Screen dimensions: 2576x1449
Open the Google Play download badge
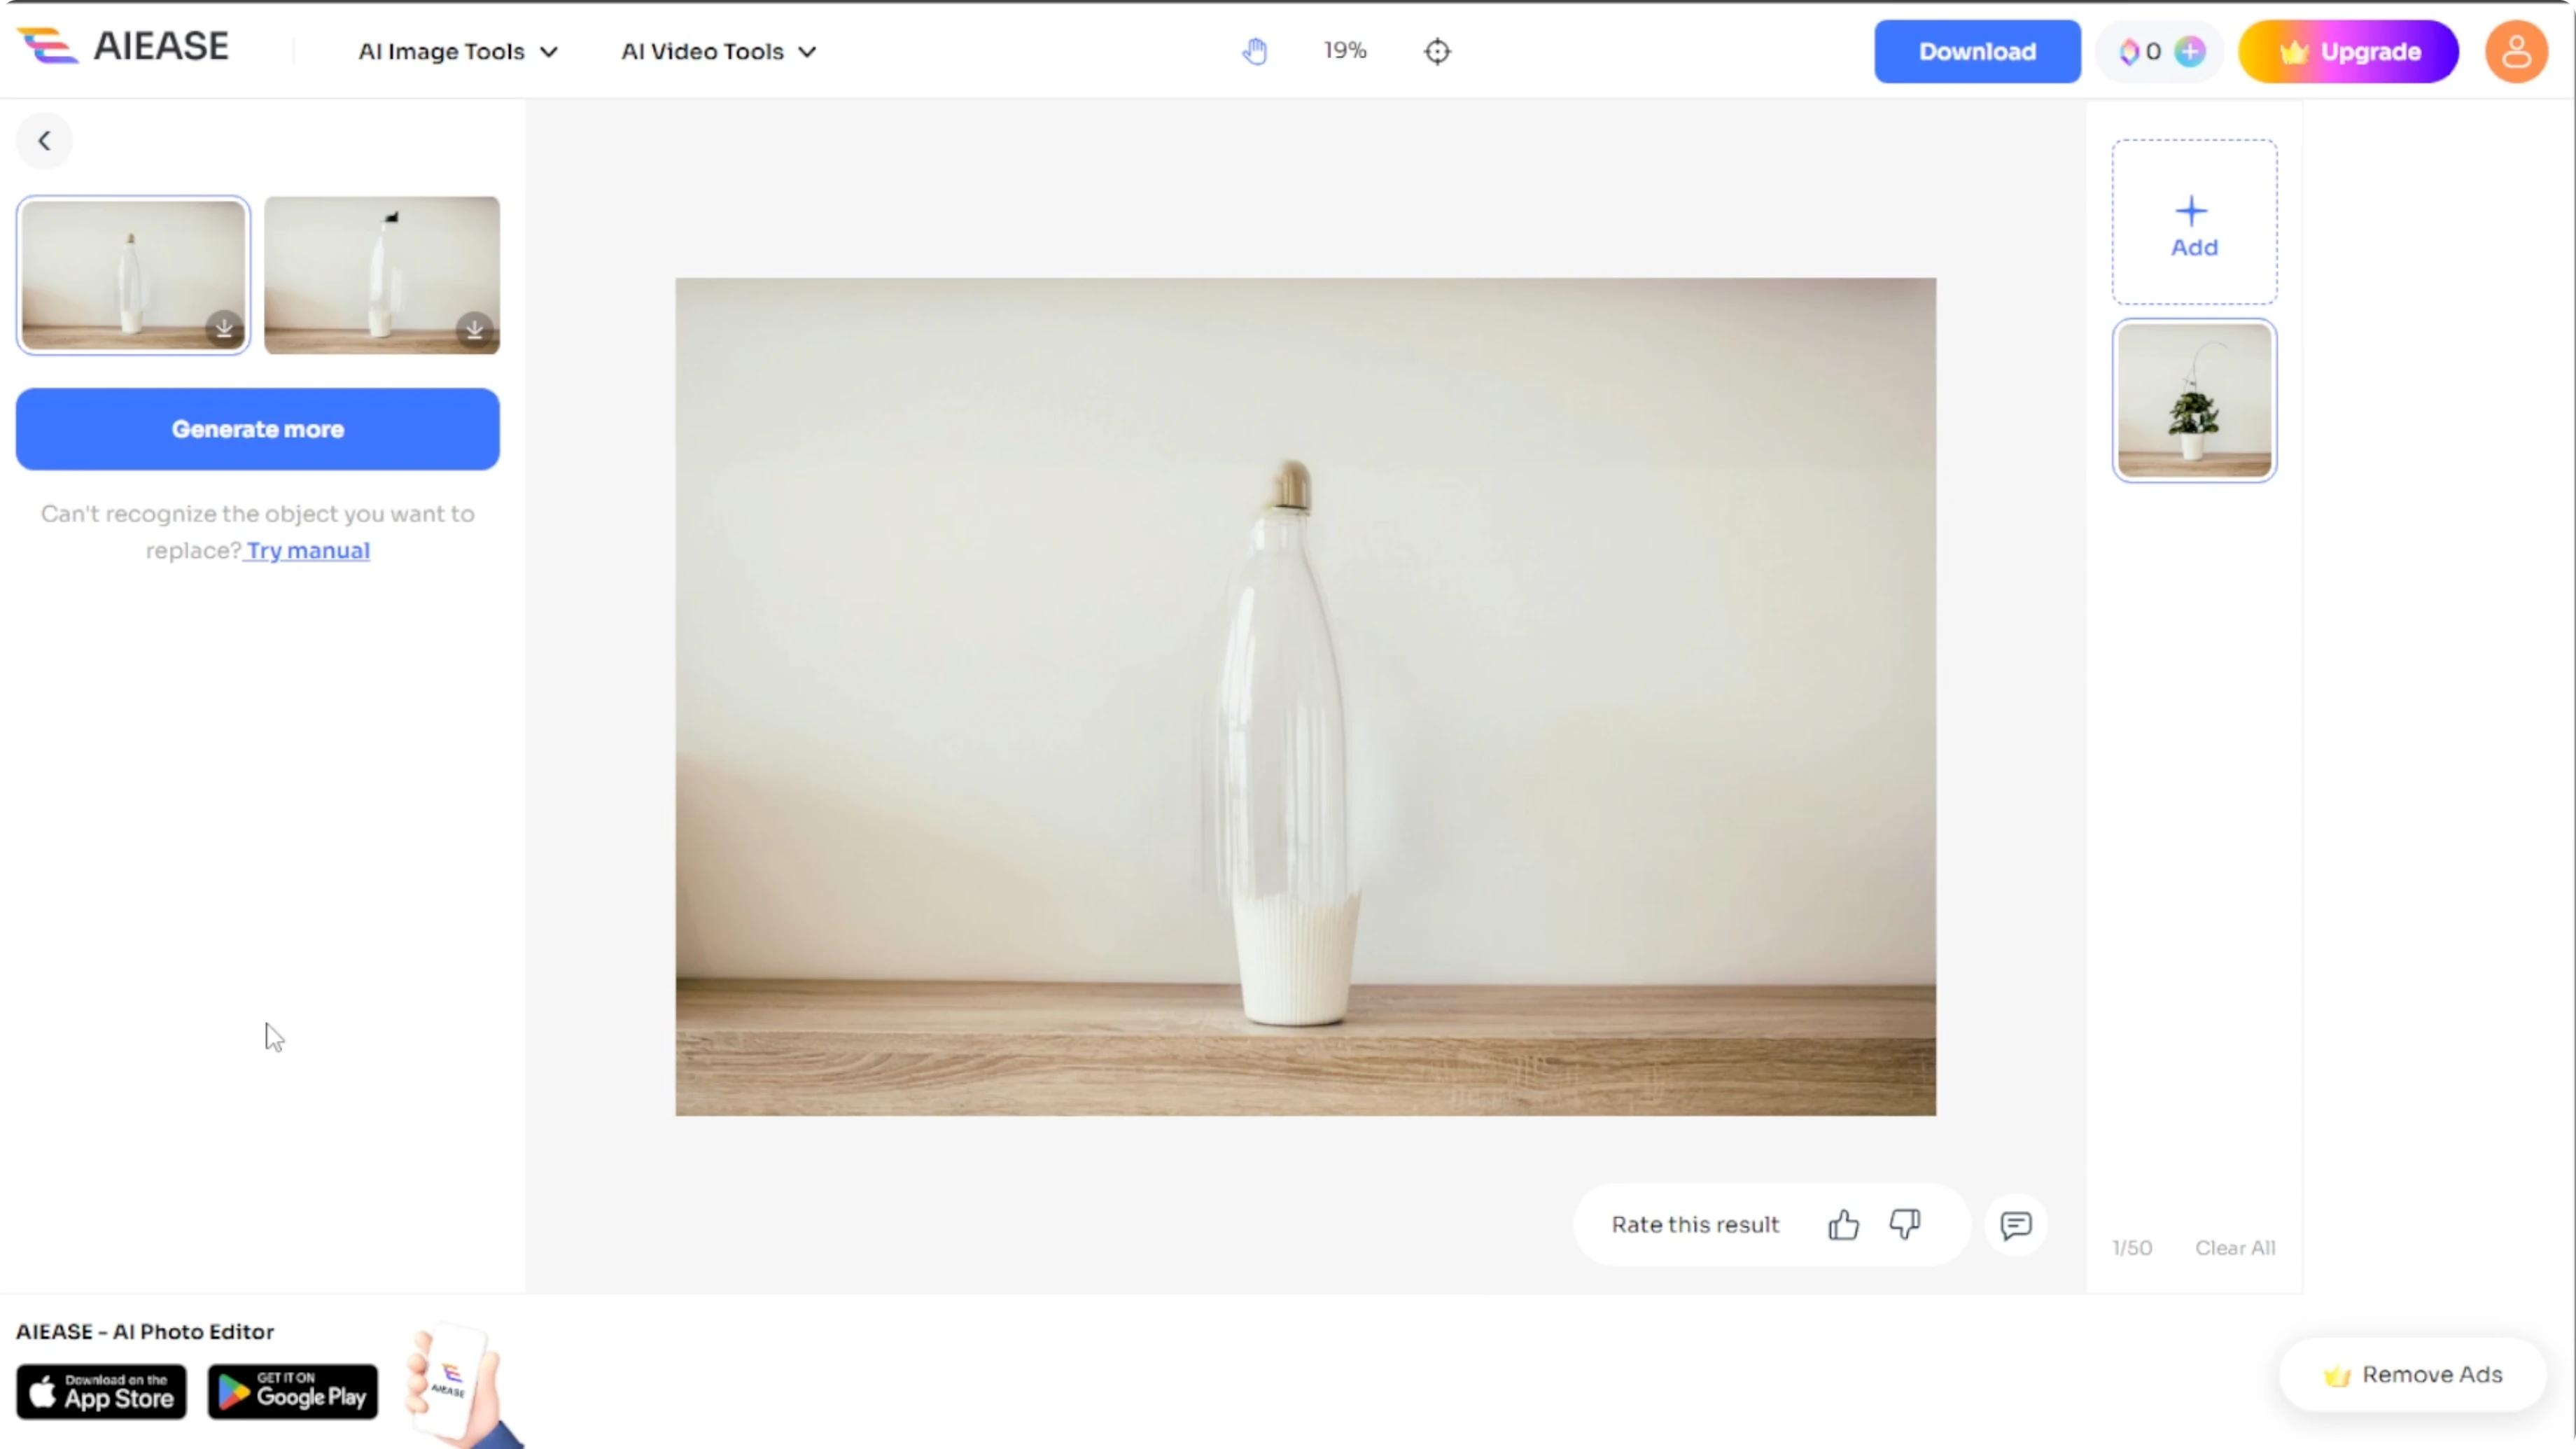[x=293, y=1391]
